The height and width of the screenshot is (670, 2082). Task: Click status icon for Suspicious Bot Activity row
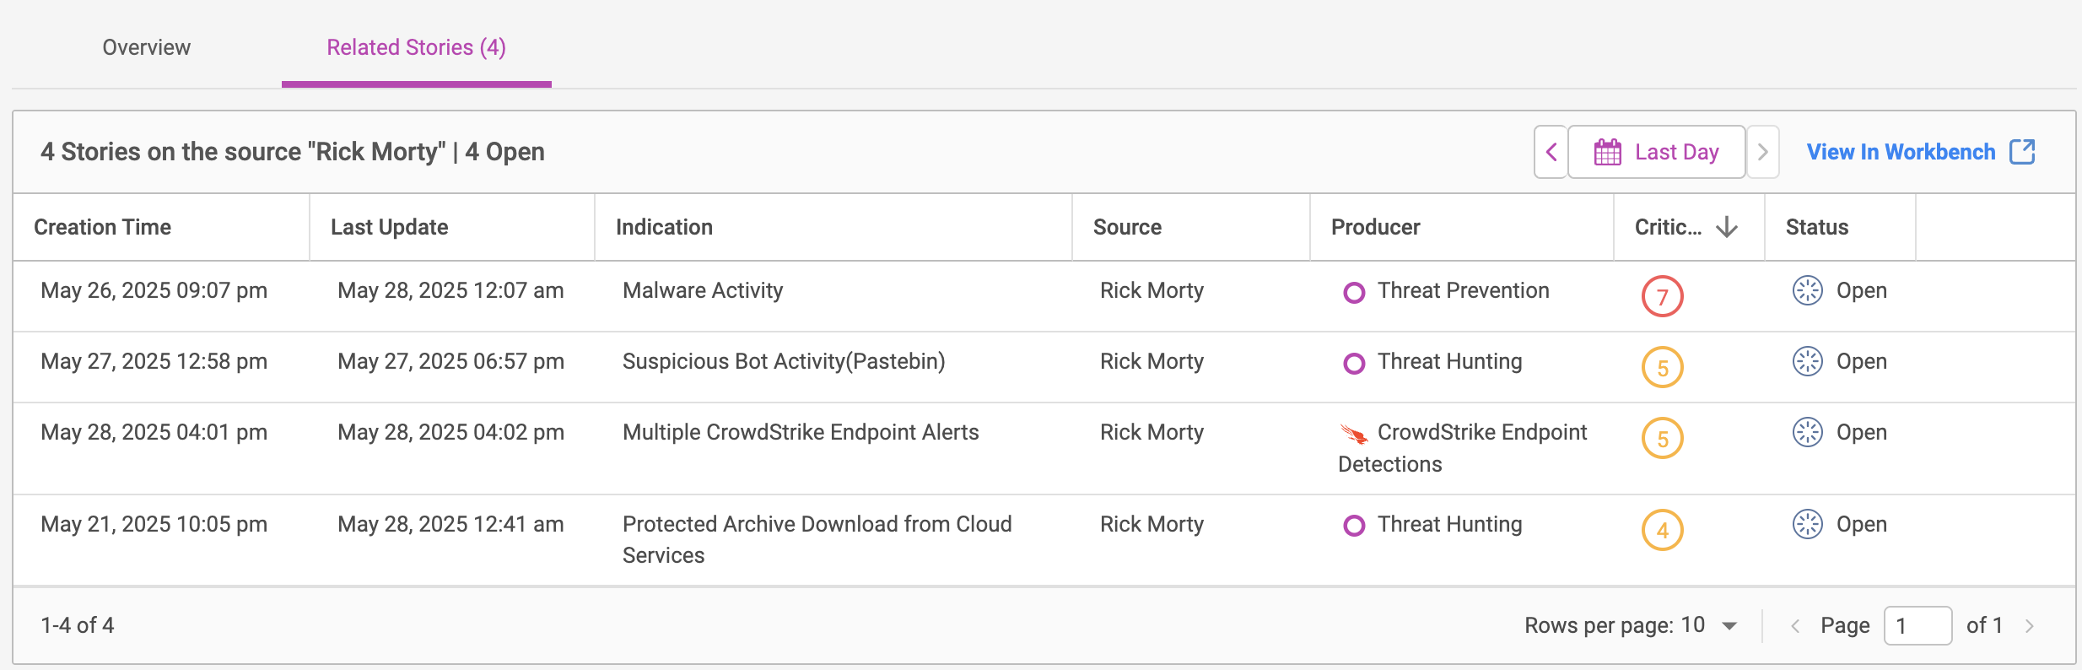[1807, 362]
